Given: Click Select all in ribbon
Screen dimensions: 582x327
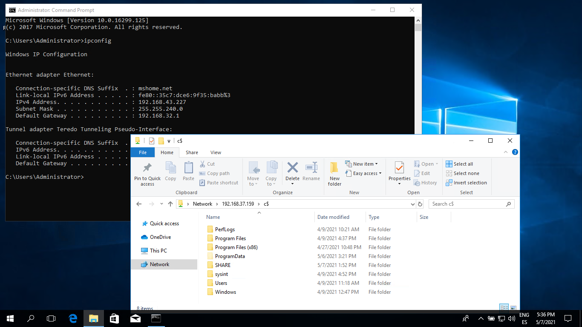Looking at the screenshot, I should click(459, 164).
